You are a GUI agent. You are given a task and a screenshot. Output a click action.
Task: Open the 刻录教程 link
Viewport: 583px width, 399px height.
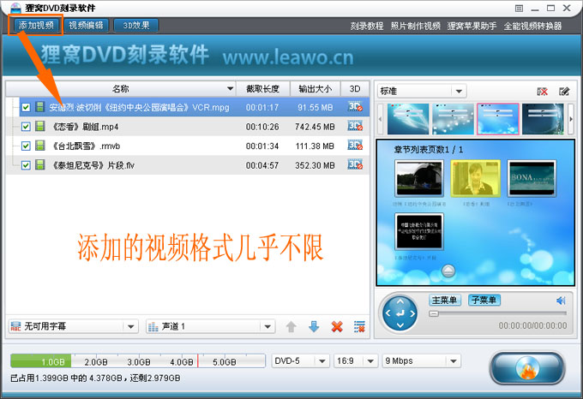[x=367, y=26]
